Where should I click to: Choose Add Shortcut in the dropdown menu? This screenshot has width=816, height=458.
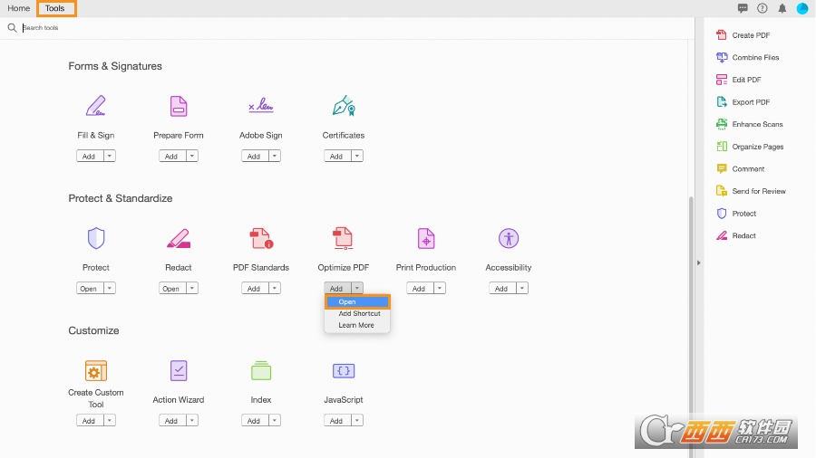point(357,314)
